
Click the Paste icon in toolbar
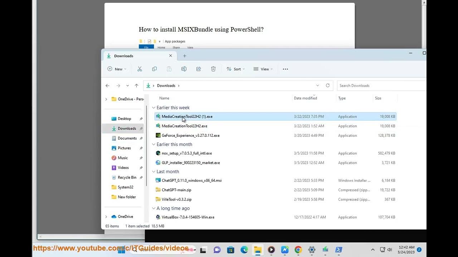click(x=169, y=69)
